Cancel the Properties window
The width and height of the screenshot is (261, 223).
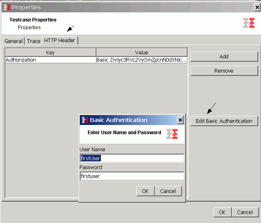[245, 212]
